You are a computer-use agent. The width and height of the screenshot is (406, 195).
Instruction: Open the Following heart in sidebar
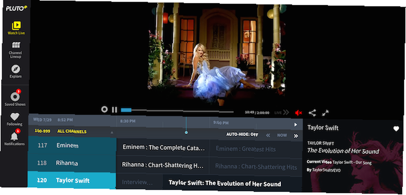[x=15, y=119]
